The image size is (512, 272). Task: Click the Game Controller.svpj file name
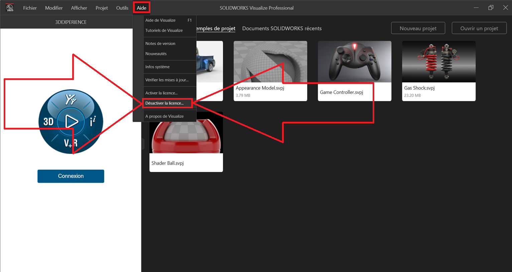(x=342, y=92)
